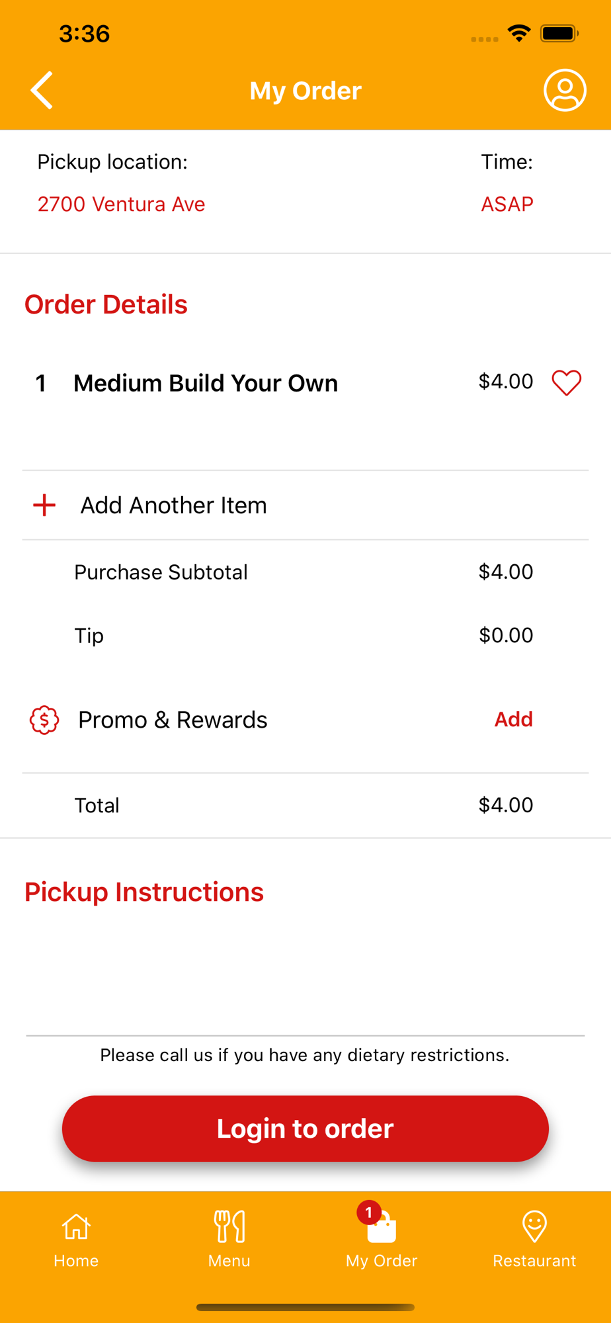Tap the battery status icon
The height and width of the screenshot is (1323, 611).
point(559,33)
